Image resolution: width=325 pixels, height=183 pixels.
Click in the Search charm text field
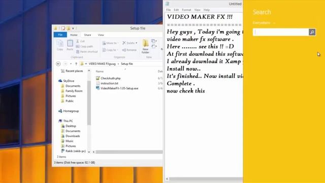tap(281, 32)
